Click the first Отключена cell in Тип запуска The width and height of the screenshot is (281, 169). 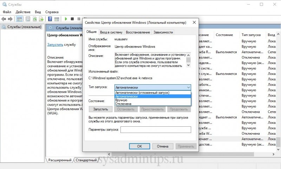(250, 57)
